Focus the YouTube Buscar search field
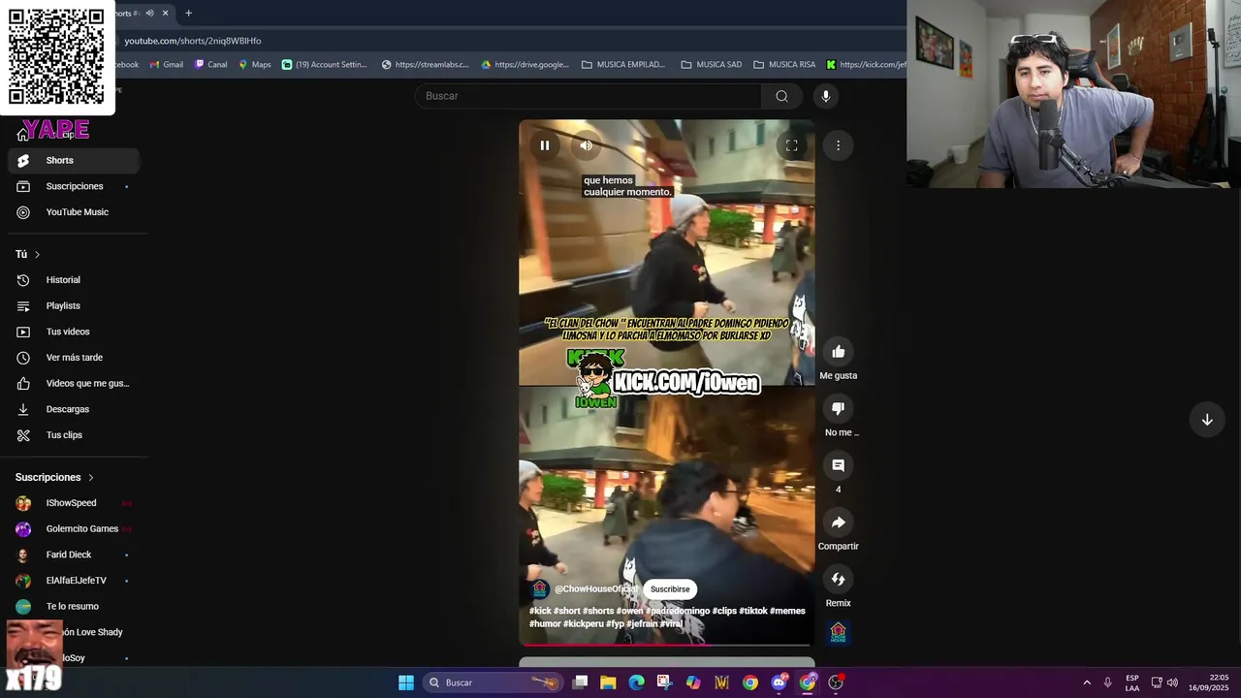The width and height of the screenshot is (1241, 698). point(588,96)
